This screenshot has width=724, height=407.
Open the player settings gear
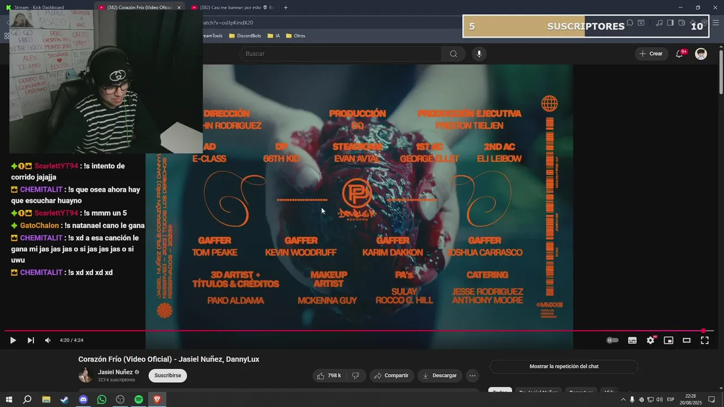click(x=650, y=340)
